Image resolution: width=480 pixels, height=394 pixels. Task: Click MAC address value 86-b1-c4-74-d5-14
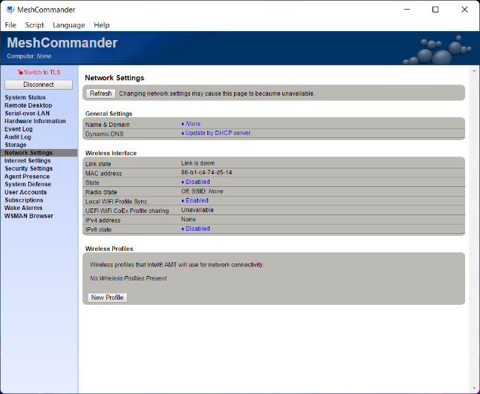coord(207,172)
